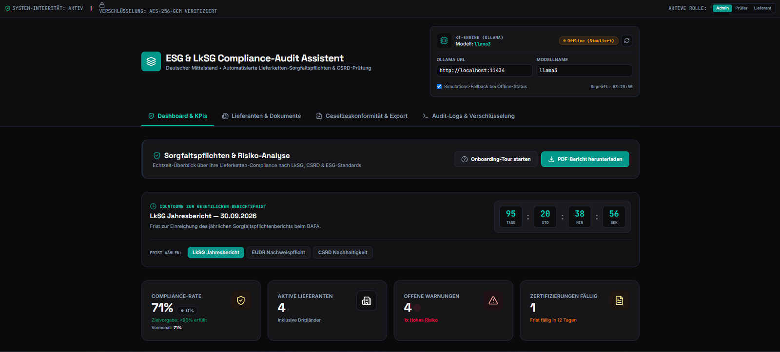Image resolution: width=780 pixels, height=352 pixels.
Task: Click the Inklusive Drittländer text
Action: 299,320
